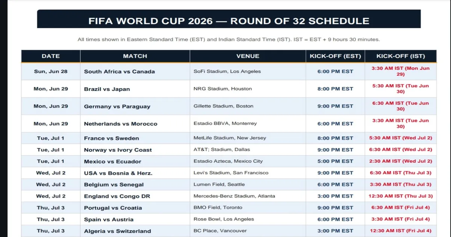
Task: Click the DATE column header
Action: coord(51,56)
